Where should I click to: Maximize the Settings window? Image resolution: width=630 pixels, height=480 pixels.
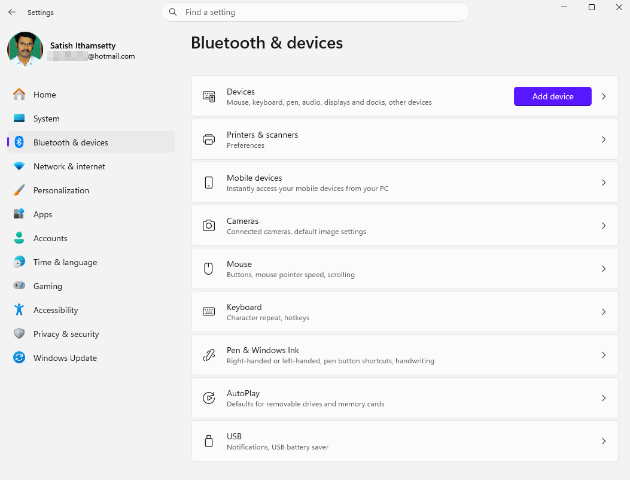[x=592, y=7]
